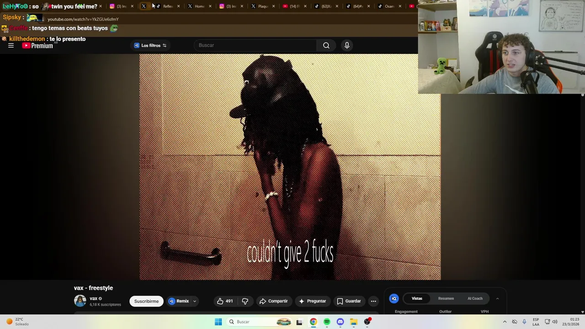Dislike the video thumbs-down

click(x=245, y=301)
